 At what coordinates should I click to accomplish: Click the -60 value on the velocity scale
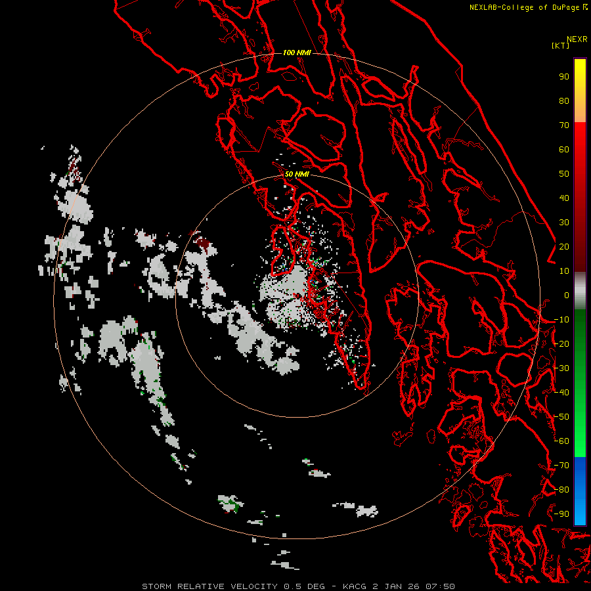[561, 441]
